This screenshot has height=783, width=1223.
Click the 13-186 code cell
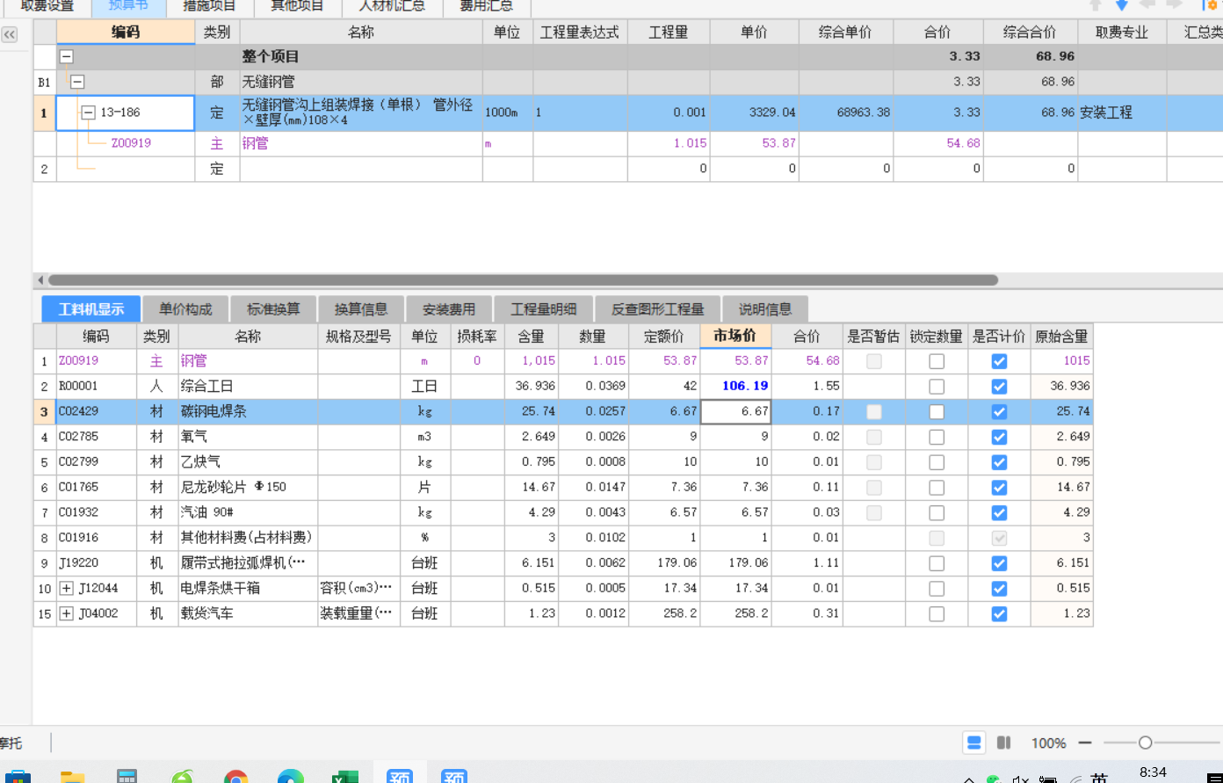[x=126, y=112]
